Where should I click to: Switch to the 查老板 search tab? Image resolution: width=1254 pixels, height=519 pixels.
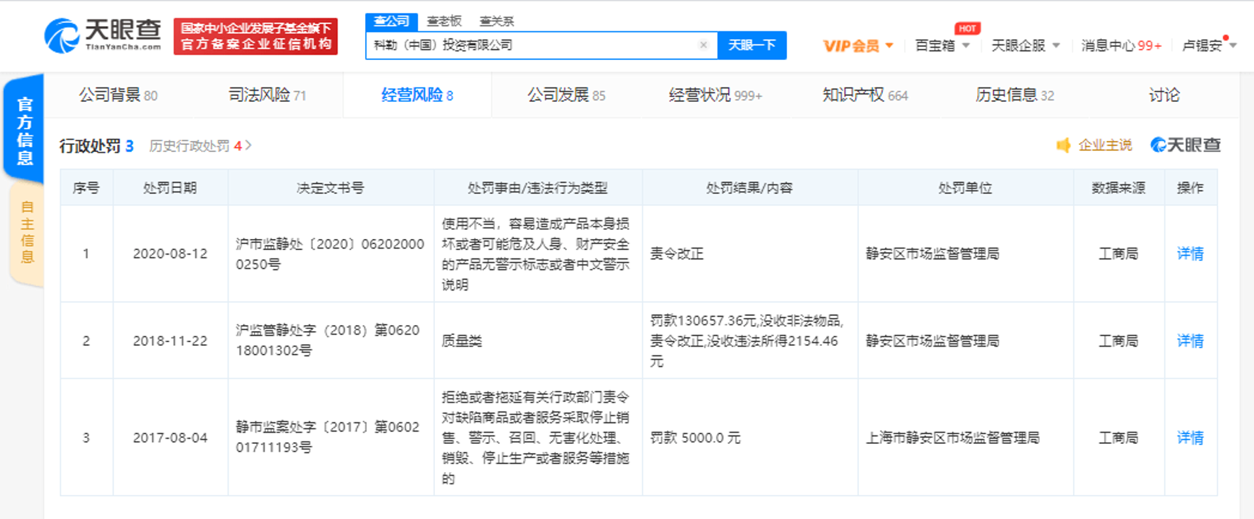click(444, 22)
